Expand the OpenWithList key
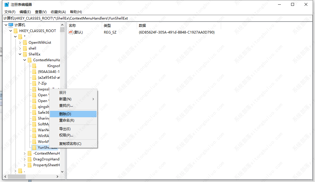This screenshot has height=182, width=315. coord(20,43)
